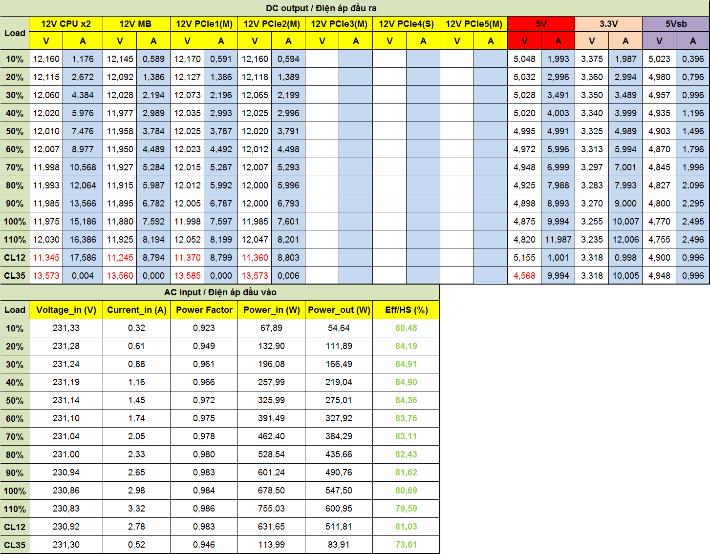Click the Eff/HS (%) column header
Image resolution: width=710 pixels, height=554 pixels.
[x=406, y=310]
